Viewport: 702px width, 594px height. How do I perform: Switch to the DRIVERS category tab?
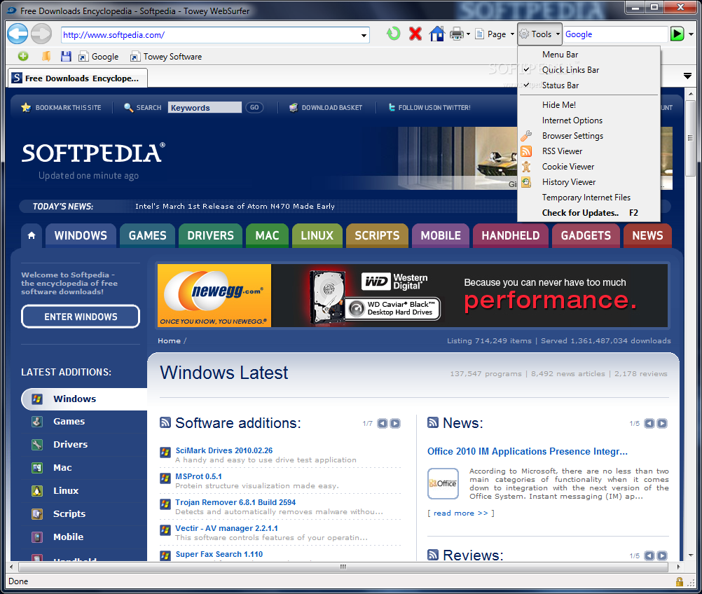tap(210, 235)
